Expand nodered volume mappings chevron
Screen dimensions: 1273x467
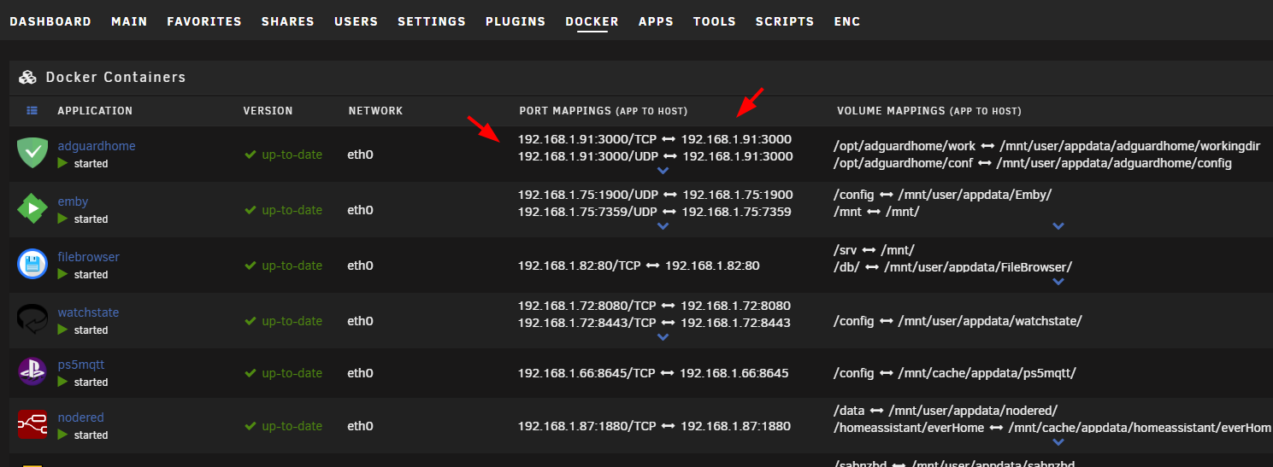click(1058, 442)
